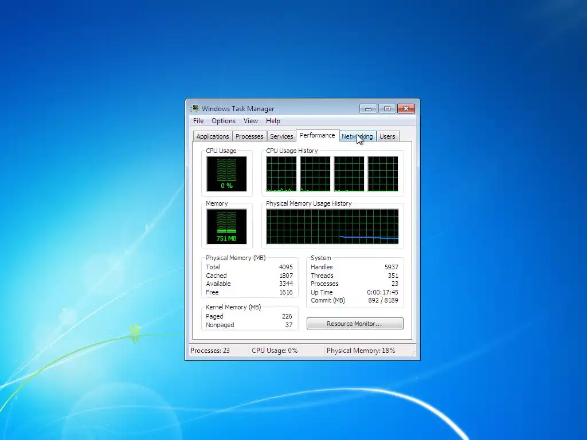Minimize the Task Manager window
The height and width of the screenshot is (440, 587).
pyautogui.click(x=368, y=109)
